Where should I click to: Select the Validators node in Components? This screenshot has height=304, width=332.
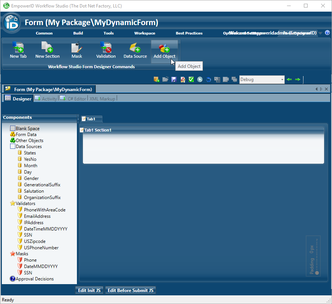[x=25, y=204]
